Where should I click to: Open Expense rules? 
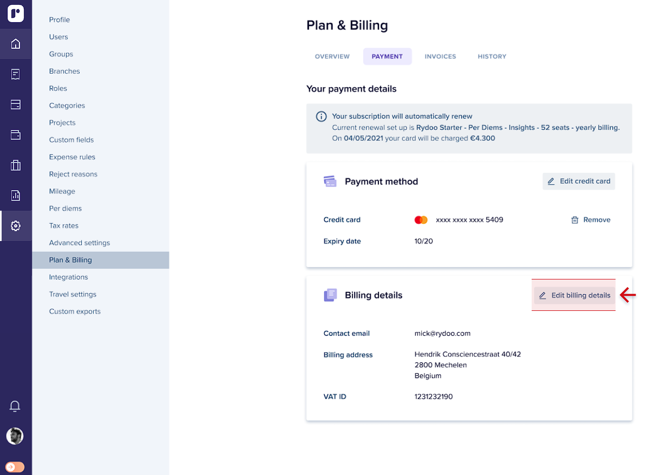pos(72,157)
